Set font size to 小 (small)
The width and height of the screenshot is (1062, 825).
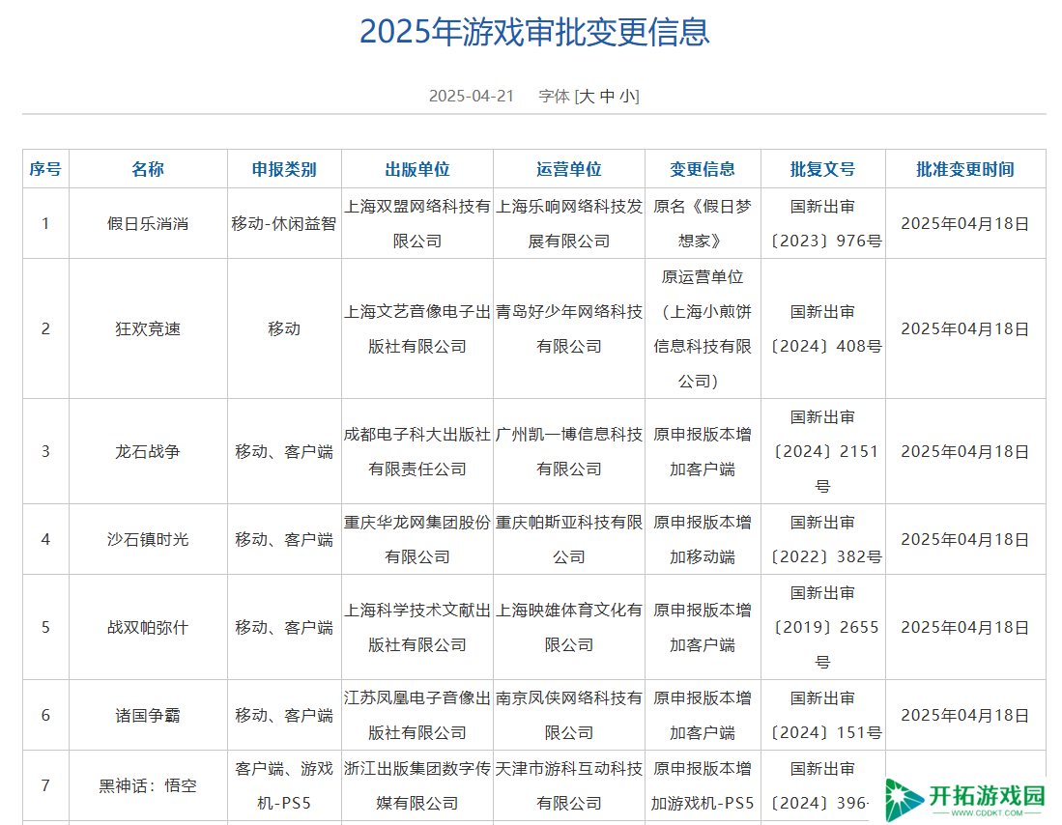[628, 97]
